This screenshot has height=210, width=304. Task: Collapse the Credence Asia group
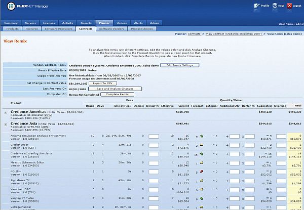[6, 125]
